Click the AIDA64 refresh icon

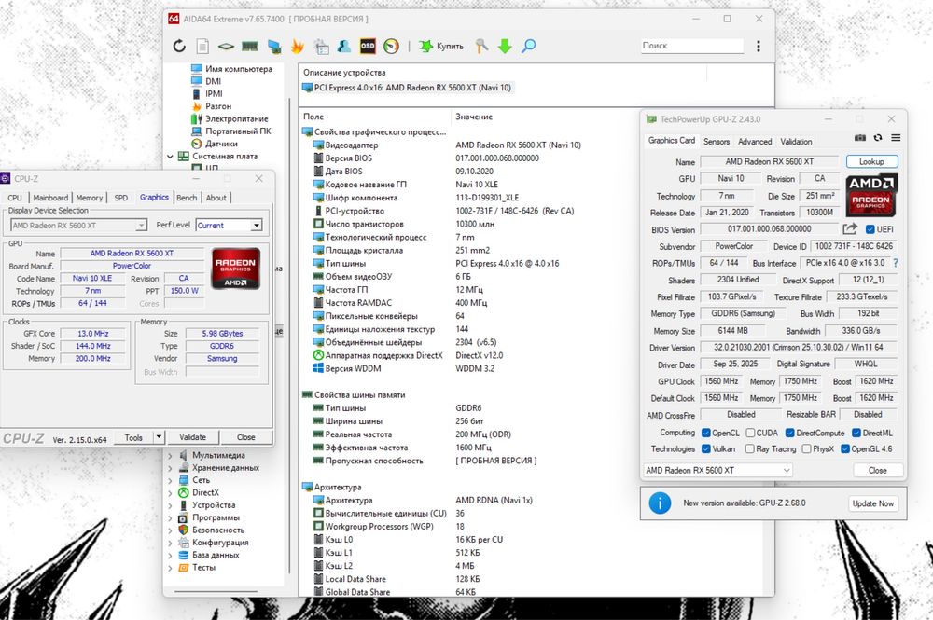(x=179, y=46)
